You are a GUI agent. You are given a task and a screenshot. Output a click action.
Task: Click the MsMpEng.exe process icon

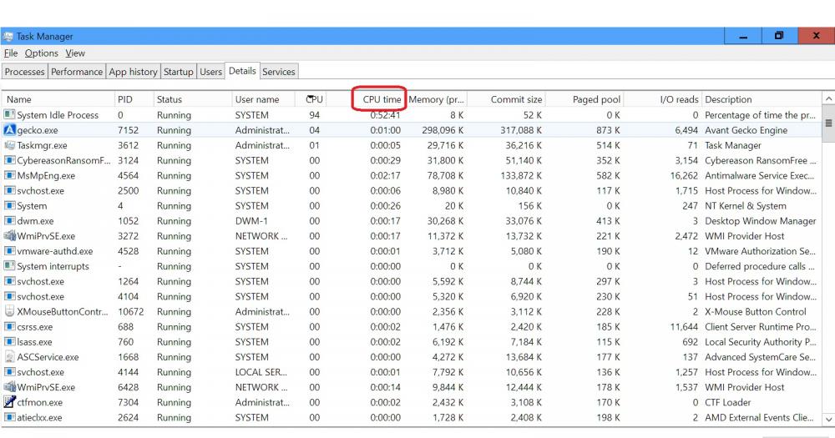coord(9,175)
